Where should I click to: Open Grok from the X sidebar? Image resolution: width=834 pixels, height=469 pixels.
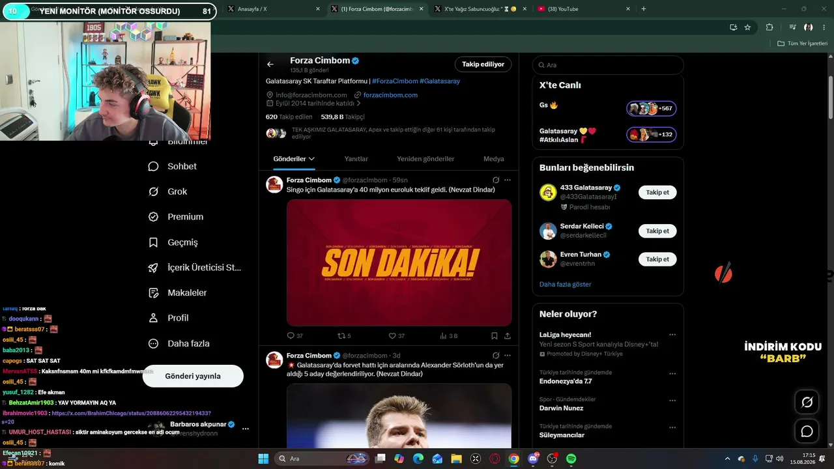tap(167, 192)
